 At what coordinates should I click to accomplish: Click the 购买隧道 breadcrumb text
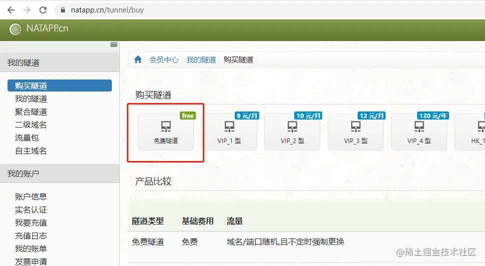tap(238, 60)
